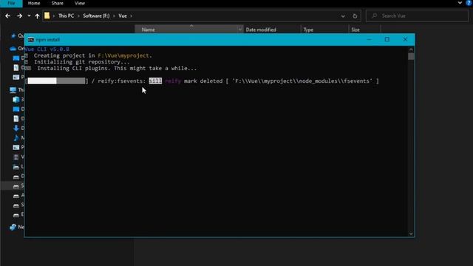Select Software (F:) in the address bar
The width and height of the screenshot is (473, 266).
click(x=96, y=16)
